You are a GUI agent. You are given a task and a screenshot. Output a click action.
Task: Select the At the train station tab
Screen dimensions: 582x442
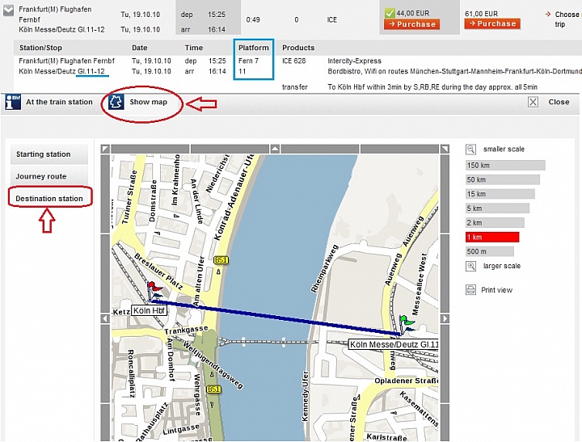point(59,102)
